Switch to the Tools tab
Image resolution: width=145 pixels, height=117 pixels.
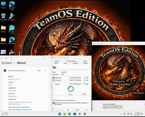point(65,63)
